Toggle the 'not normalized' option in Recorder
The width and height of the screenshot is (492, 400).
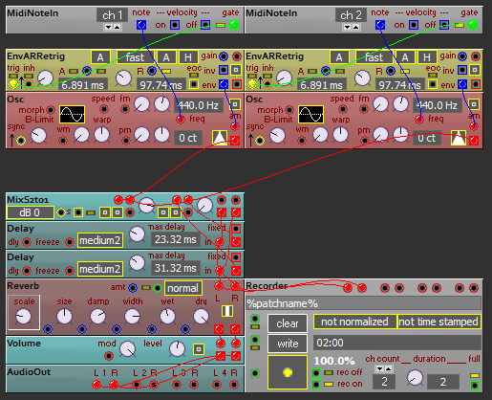tap(354, 322)
